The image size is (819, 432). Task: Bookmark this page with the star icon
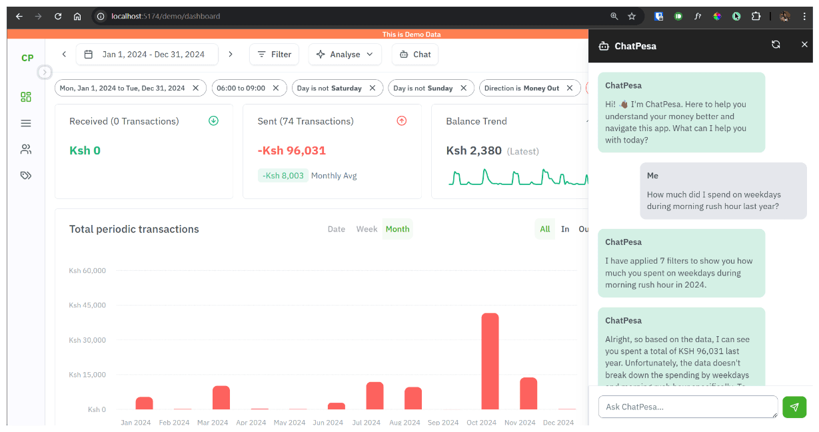pyautogui.click(x=632, y=16)
